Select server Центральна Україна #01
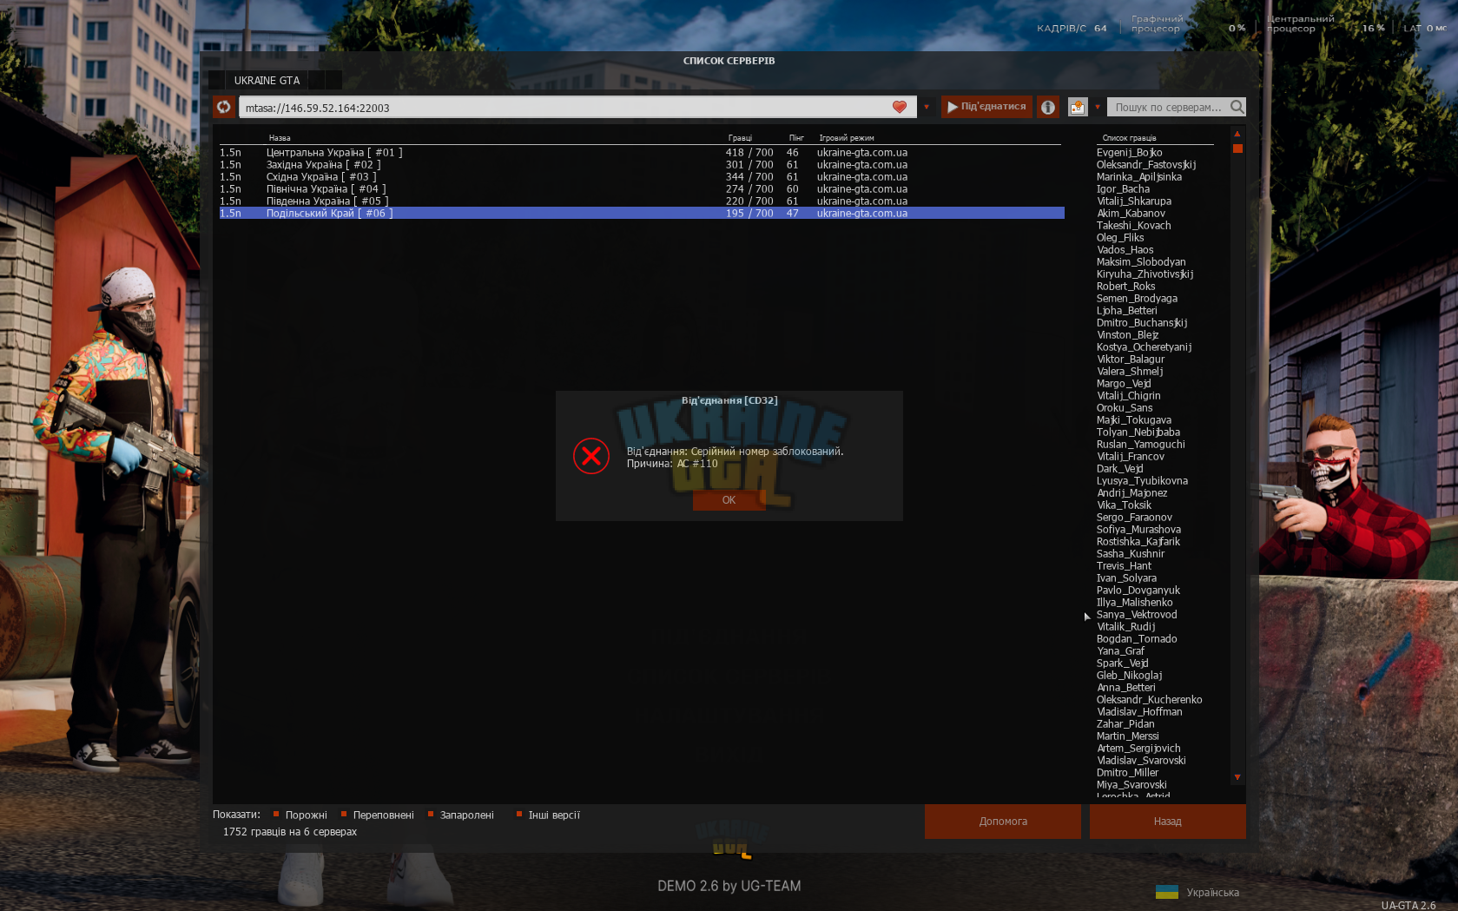This screenshot has width=1458, height=911. tap(642, 153)
